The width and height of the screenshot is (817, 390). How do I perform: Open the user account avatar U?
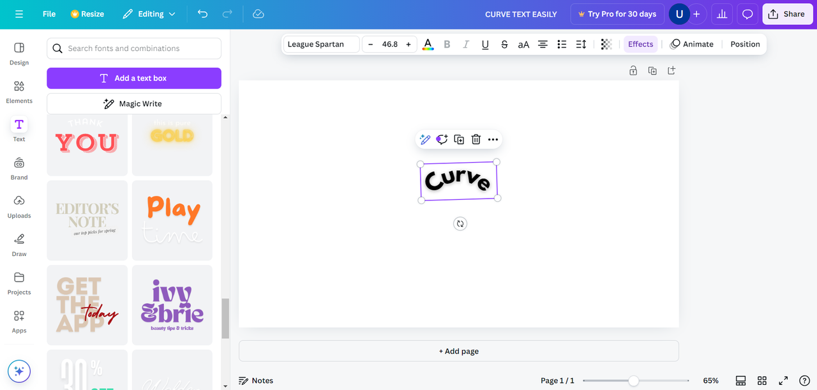point(679,14)
